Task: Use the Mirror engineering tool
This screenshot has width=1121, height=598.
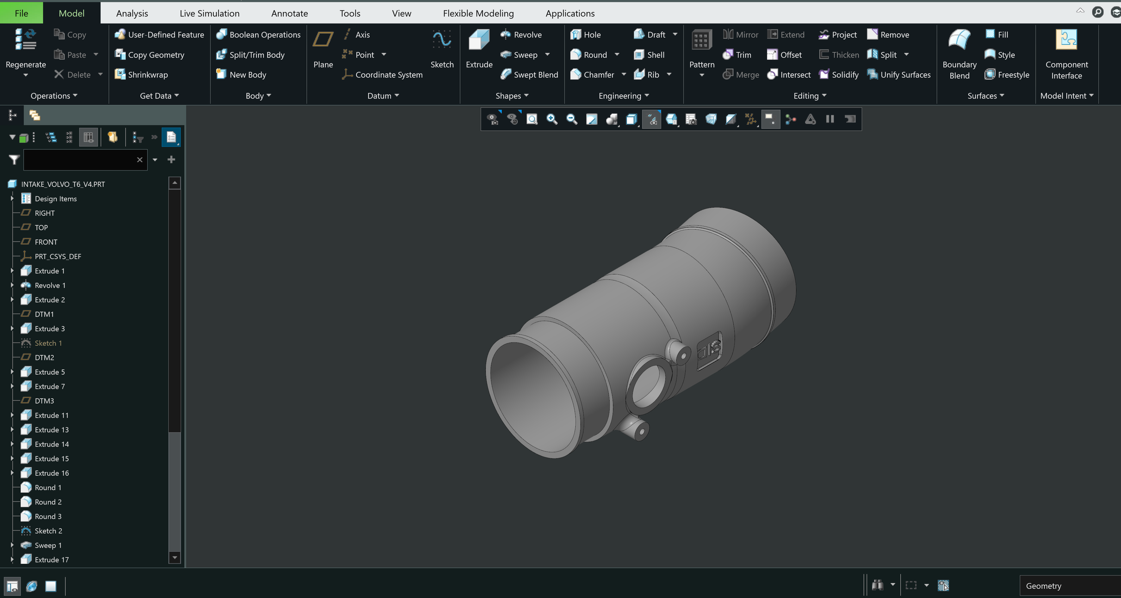Action: 740,34
